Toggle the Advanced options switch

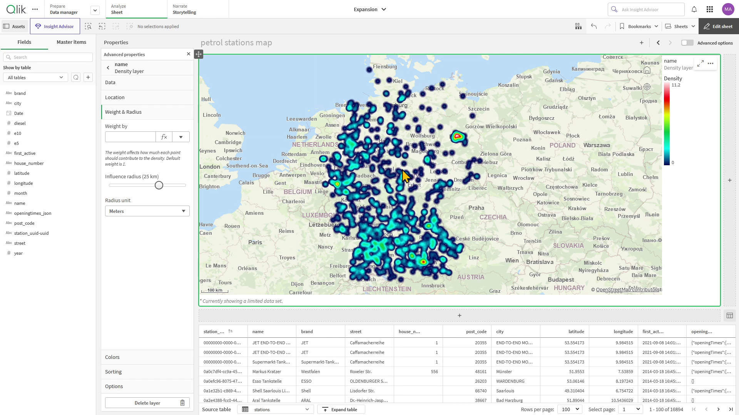tap(687, 43)
